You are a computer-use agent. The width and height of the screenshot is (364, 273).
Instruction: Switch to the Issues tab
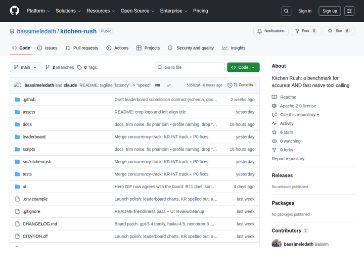coord(48,48)
